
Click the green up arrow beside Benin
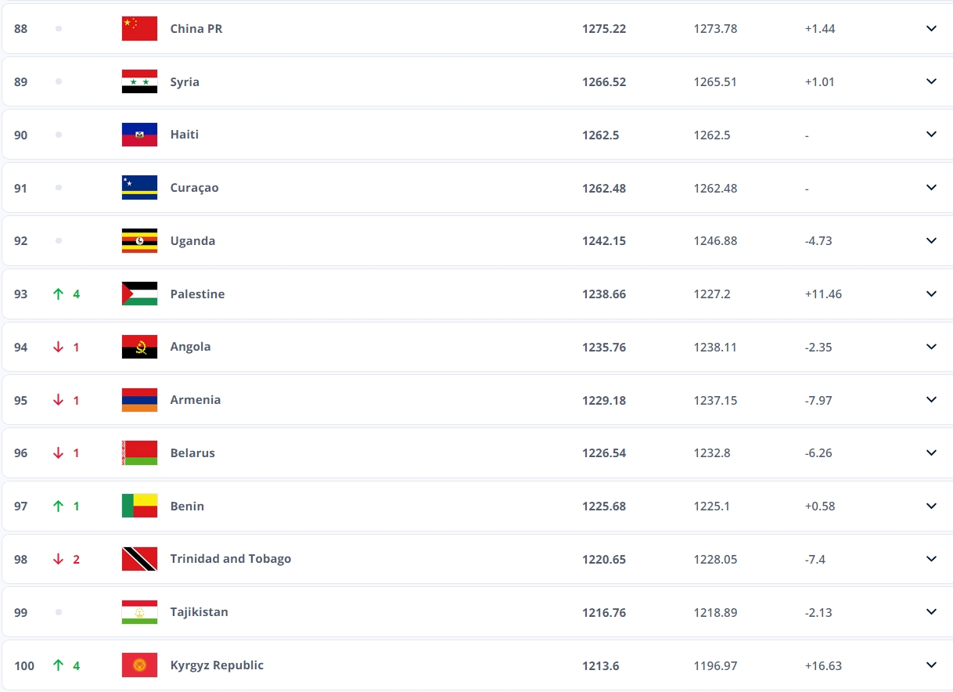(x=58, y=506)
